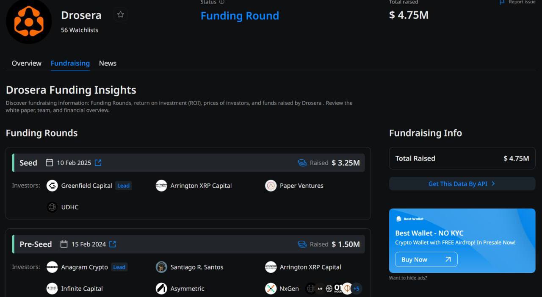Image resolution: width=542 pixels, height=297 pixels.
Task: Open Asymmetric investor page
Action: tap(187, 289)
